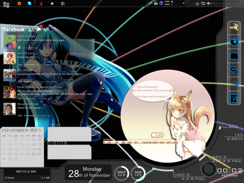Mute the speaker icon in the system tray

209,3
